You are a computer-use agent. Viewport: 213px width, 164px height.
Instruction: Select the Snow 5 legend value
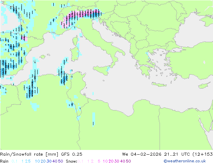pos(99,161)
